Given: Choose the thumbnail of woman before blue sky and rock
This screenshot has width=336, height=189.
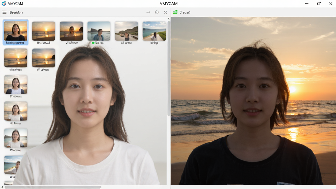Looking at the screenshot, I should point(16,138).
